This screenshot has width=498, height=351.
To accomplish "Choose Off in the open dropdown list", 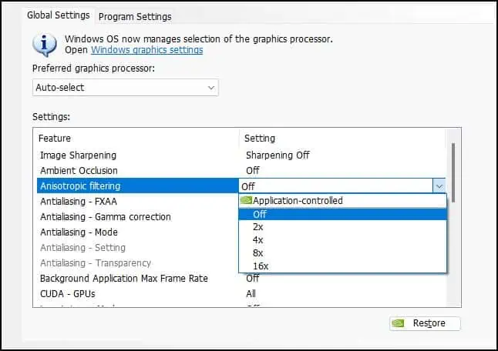I will pyautogui.click(x=259, y=215).
